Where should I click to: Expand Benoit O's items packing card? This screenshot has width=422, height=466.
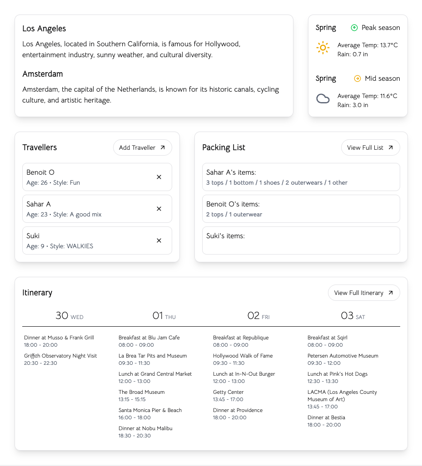pyautogui.click(x=301, y=209)
